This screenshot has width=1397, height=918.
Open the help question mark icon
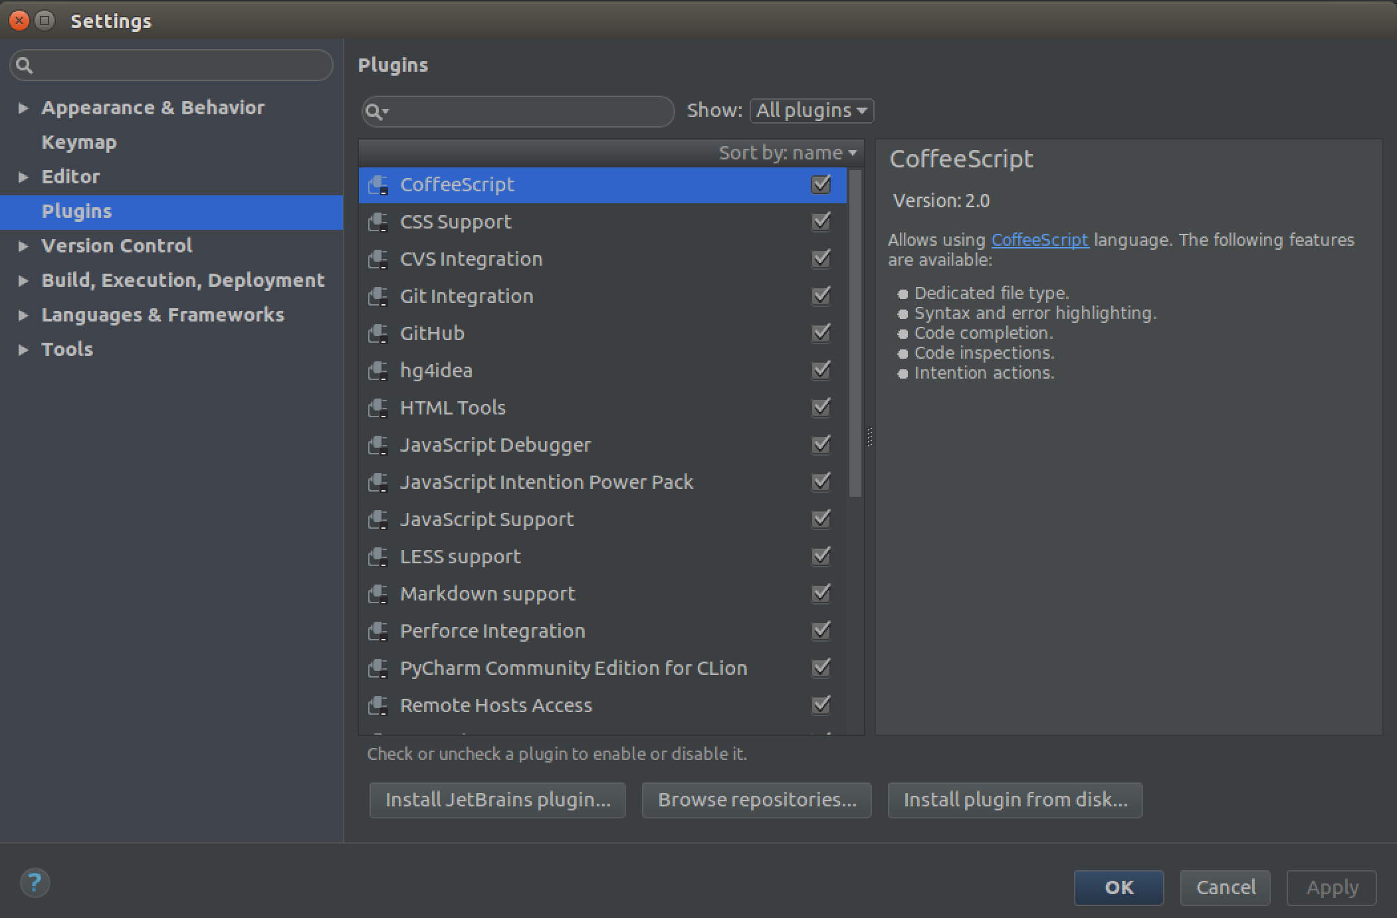click(x=35, y=883)
